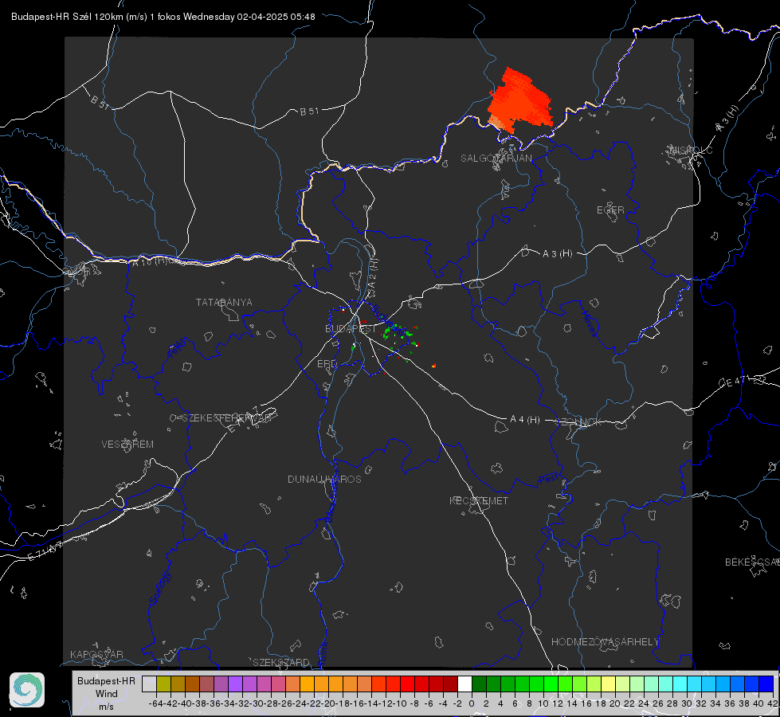Click the A 4 (H) road label
Screen dimensions: 780x717
(x=525, y=420)
